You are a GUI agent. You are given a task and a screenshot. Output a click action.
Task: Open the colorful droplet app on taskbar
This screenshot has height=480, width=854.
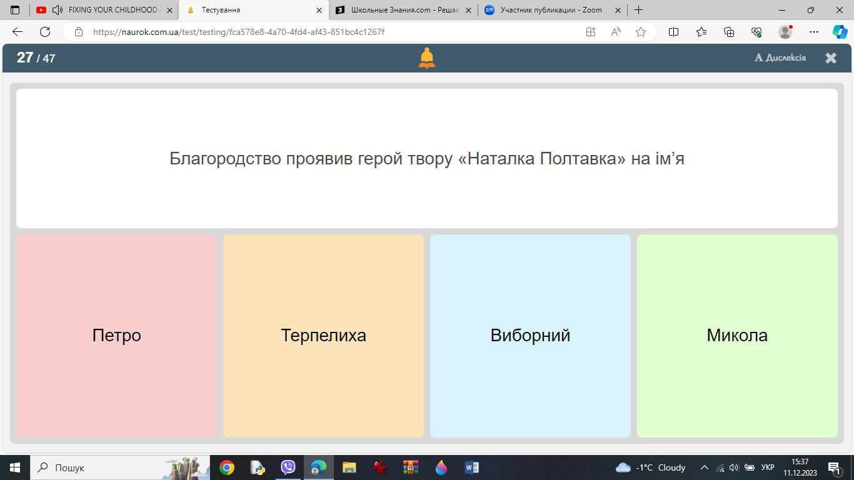tap(441, 467)
